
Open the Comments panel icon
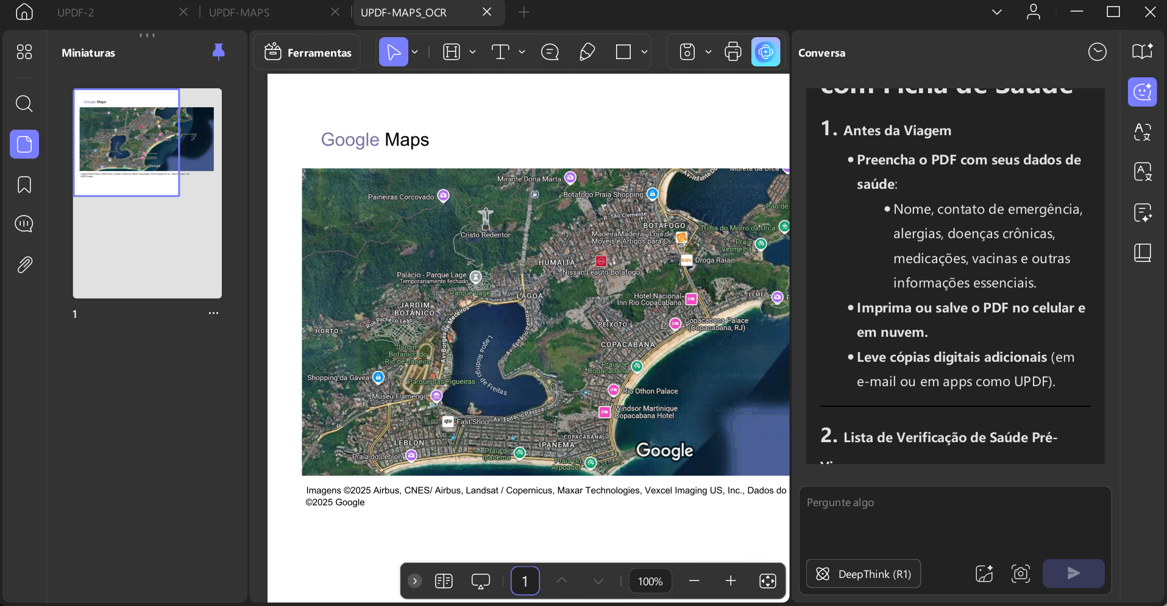[x=24, y=224]
